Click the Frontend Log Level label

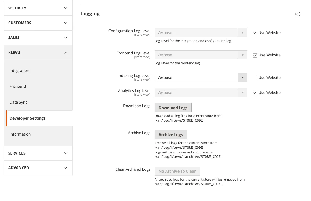133,53
